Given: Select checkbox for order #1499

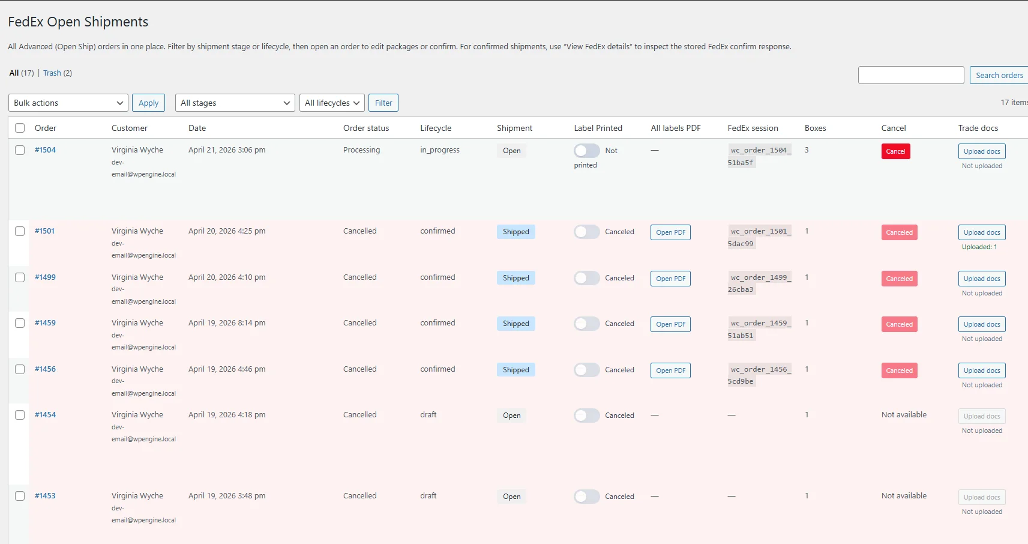Looking at the screenshot, I should 20,277.
